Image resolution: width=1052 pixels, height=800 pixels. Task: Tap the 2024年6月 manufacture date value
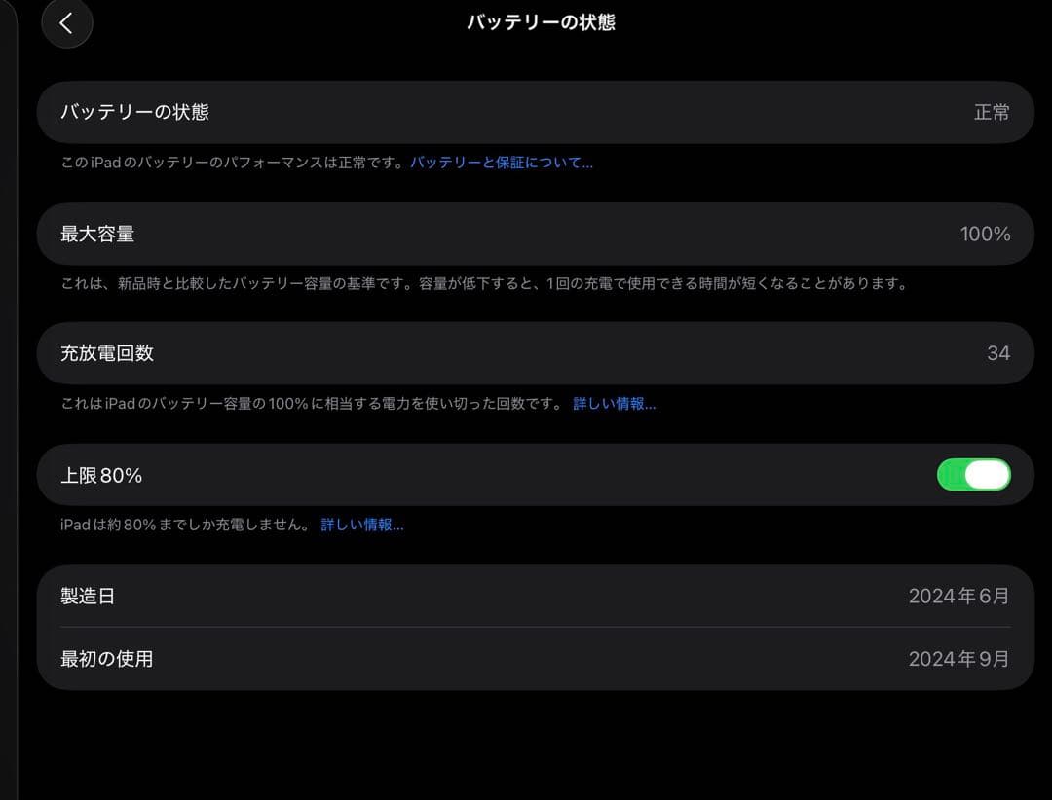tap(958, 596)
